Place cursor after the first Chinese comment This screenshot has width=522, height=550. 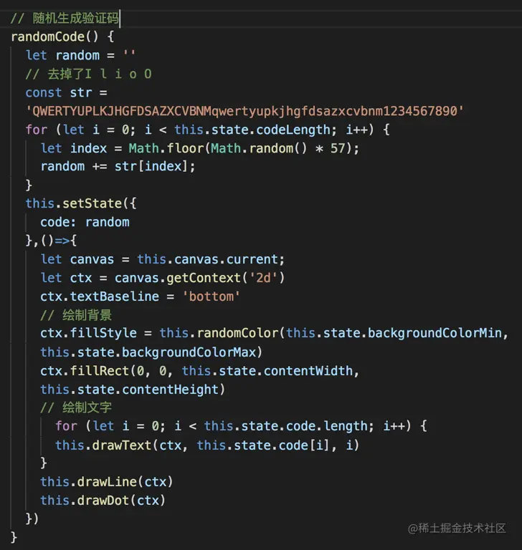point(120,18)
